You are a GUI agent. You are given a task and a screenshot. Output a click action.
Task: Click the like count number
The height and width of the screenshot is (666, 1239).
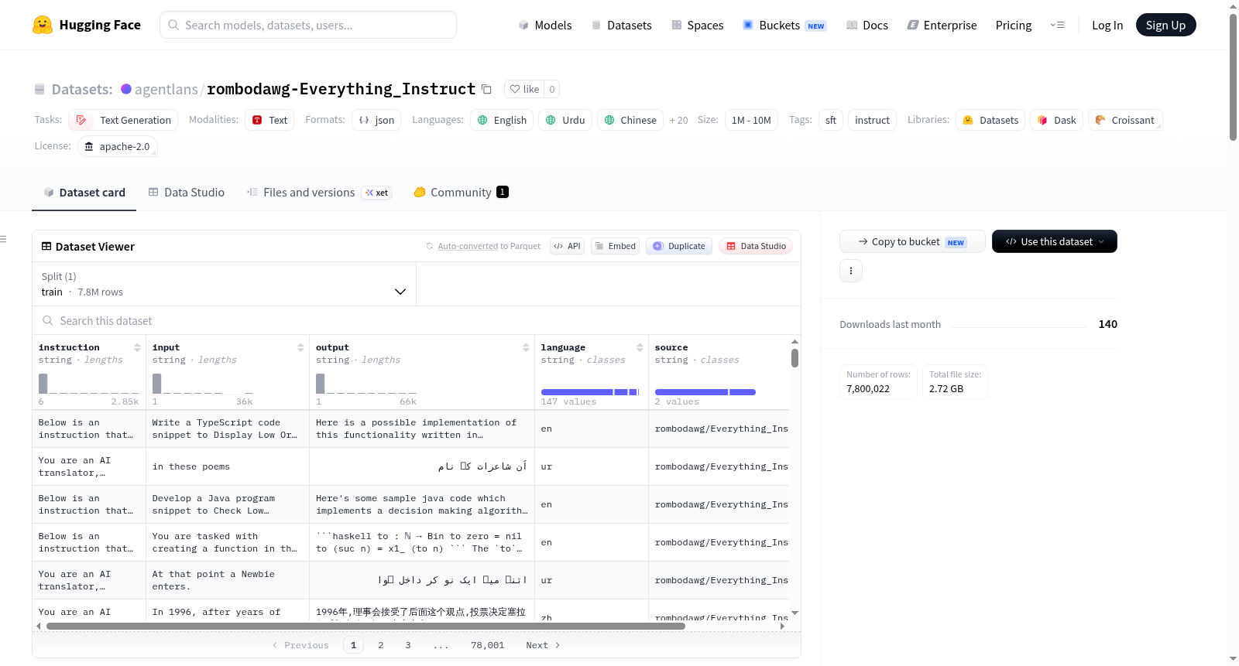(551, 89)
